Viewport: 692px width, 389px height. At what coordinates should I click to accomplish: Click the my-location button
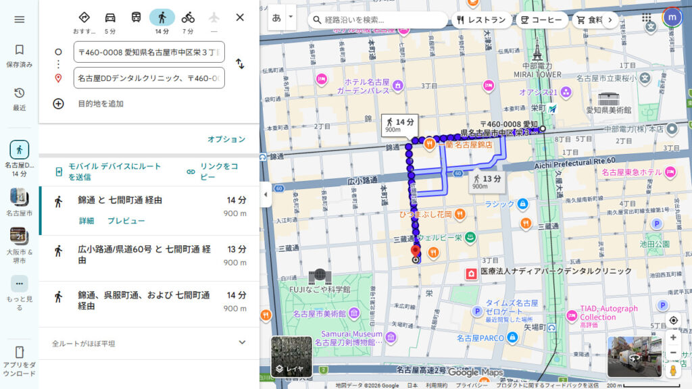[673, 320]
